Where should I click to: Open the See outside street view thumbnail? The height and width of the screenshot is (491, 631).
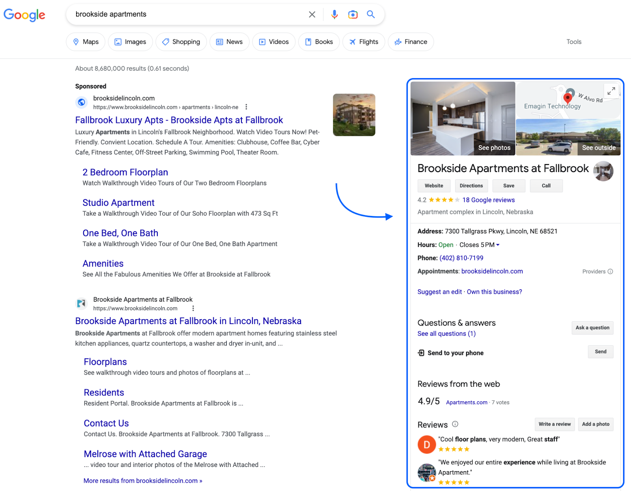(568, 137)
